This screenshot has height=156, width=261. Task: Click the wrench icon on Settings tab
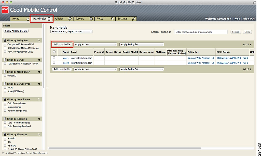133,19
